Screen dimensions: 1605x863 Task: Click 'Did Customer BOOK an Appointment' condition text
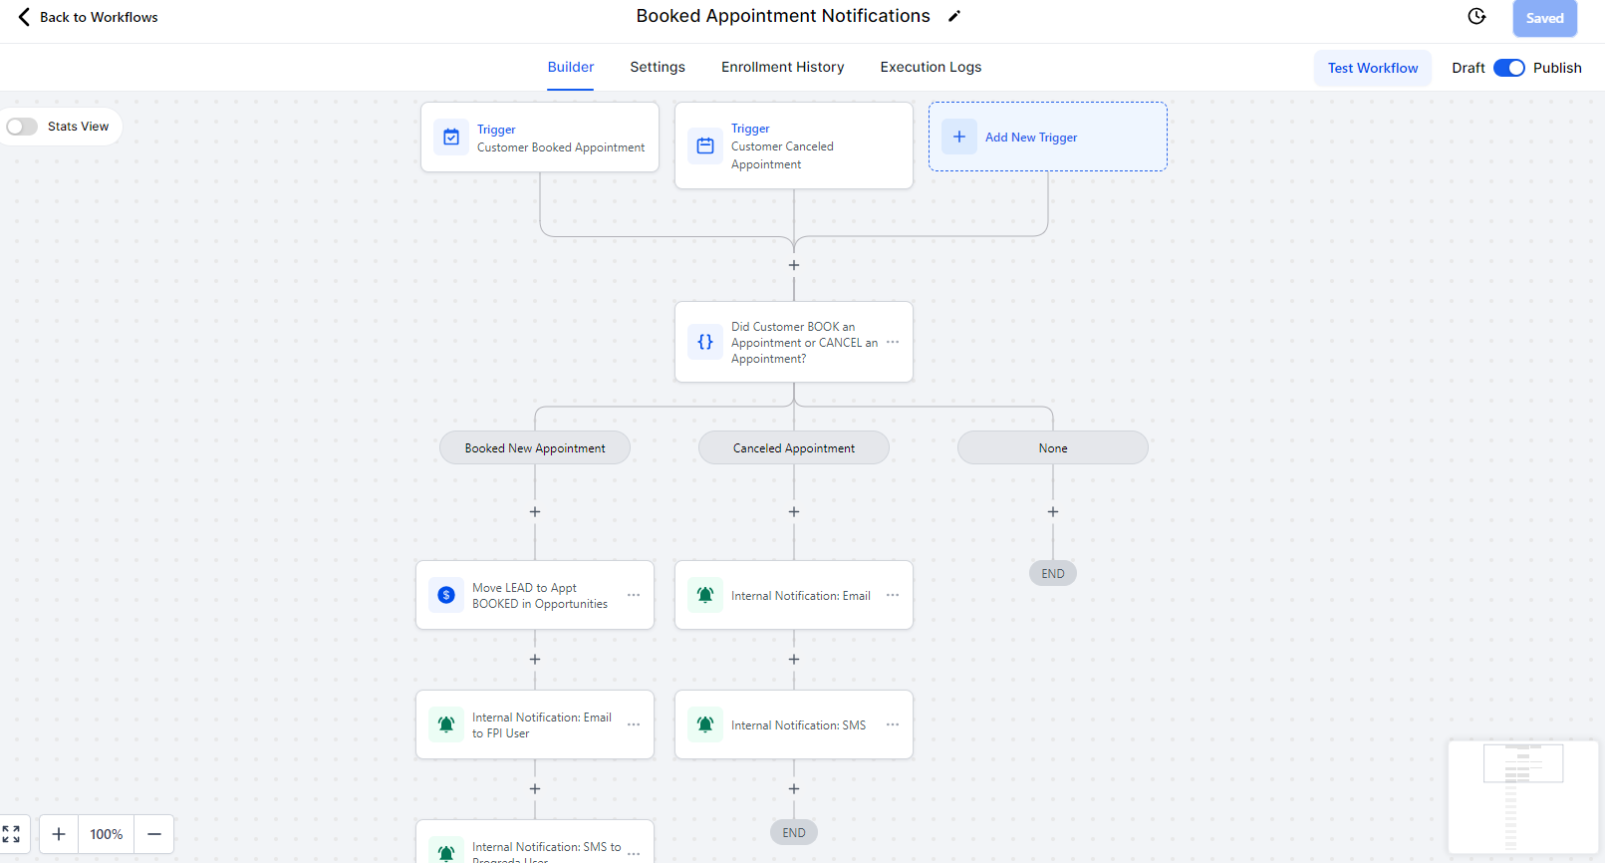[805, 342]
